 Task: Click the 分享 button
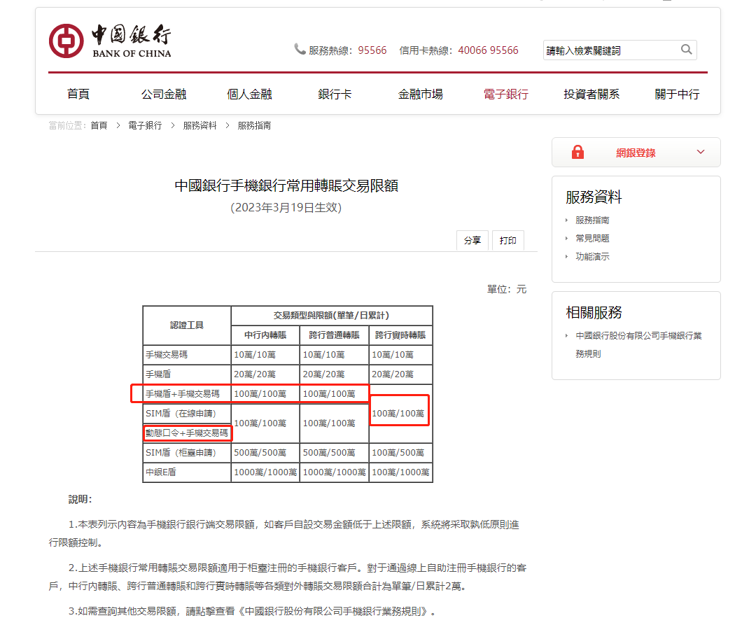[472, 240]
